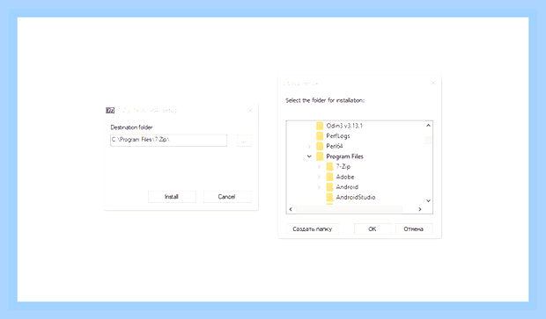546x319 pixels.
Task: Click the Install button
Action: click(x=172, y=197)
